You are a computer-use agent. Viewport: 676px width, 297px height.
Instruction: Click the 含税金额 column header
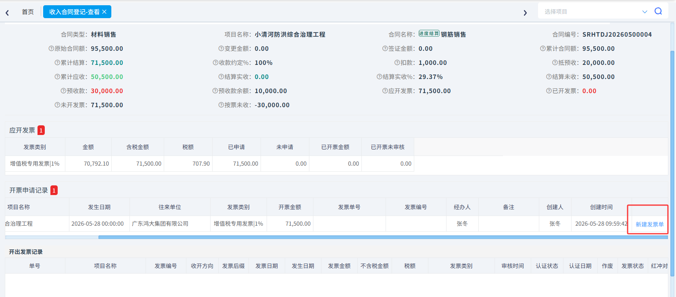click(x=138, y=147)
